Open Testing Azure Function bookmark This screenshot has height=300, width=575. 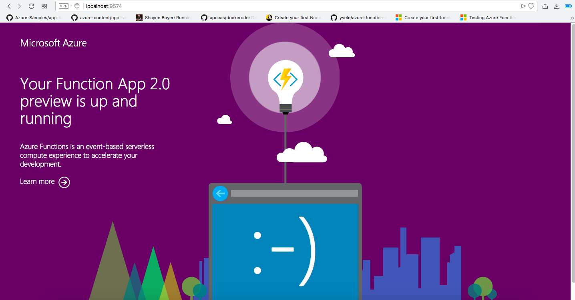coord(489,18)
